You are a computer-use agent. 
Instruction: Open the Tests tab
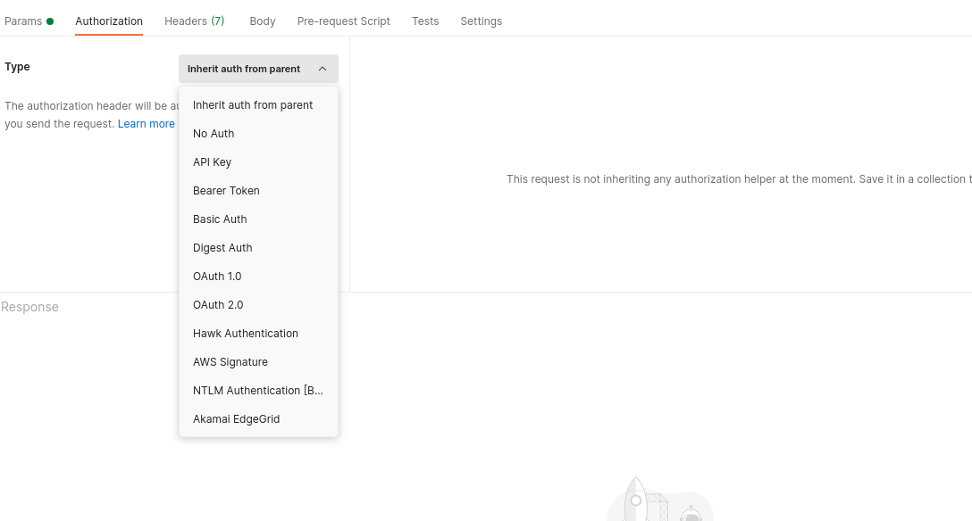pos(425,21)
